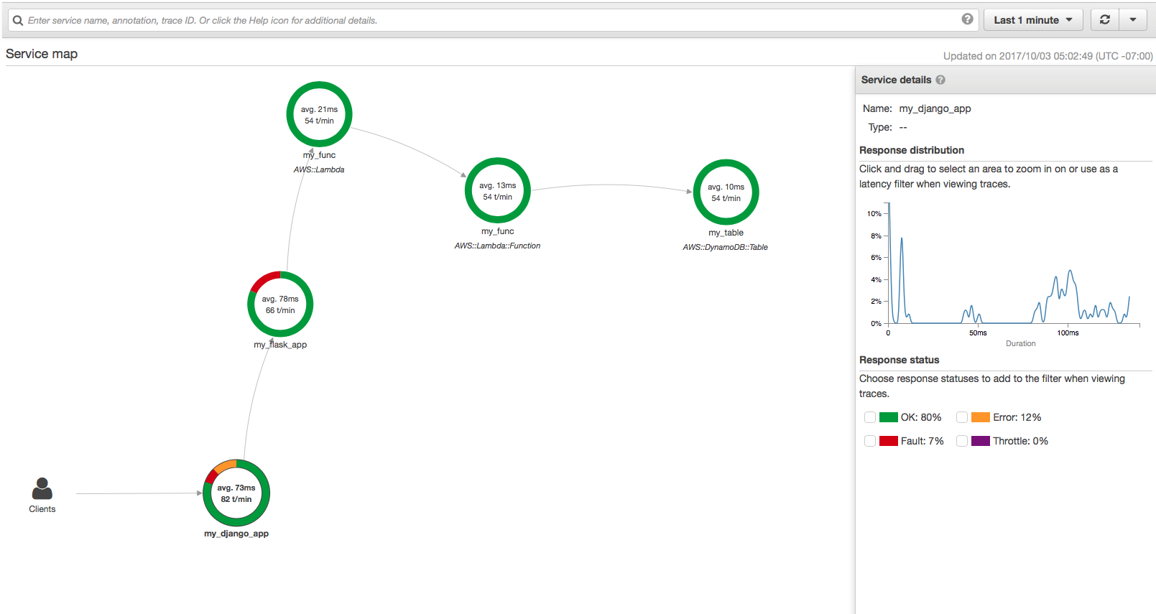Select the my_flask_app service node
Screen dimensions: 1156x614
point(280,304)
